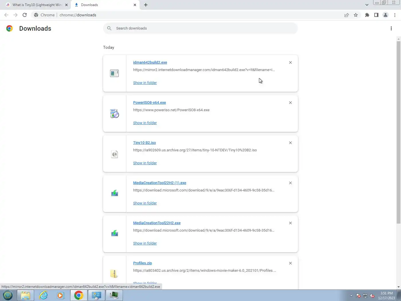
Task: Show Tiny10 B2.iso in folder
Action: [145, 163]
